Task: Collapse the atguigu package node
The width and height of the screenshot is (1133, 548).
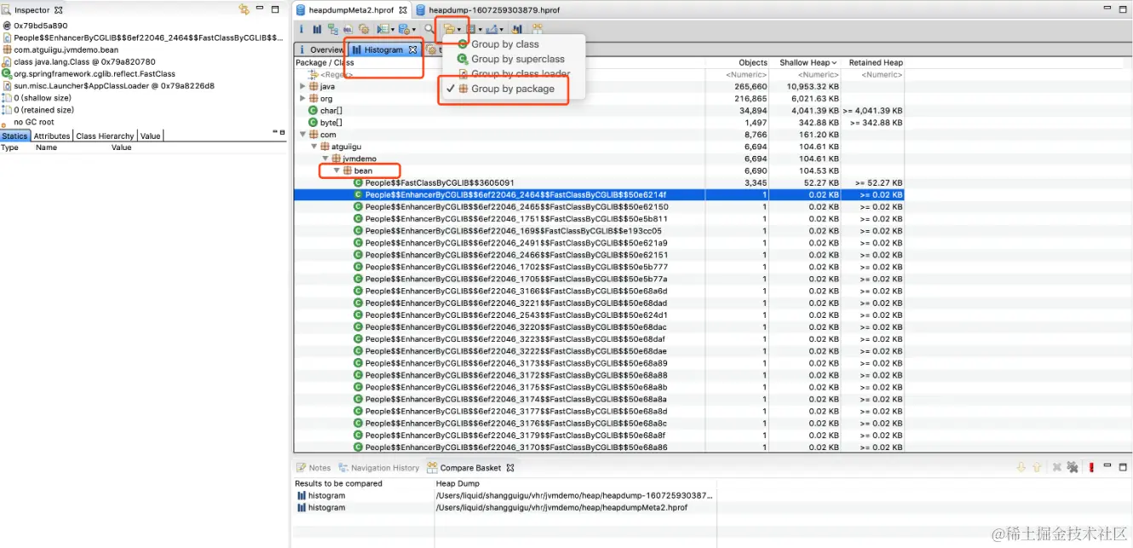Action: (313, 147)
